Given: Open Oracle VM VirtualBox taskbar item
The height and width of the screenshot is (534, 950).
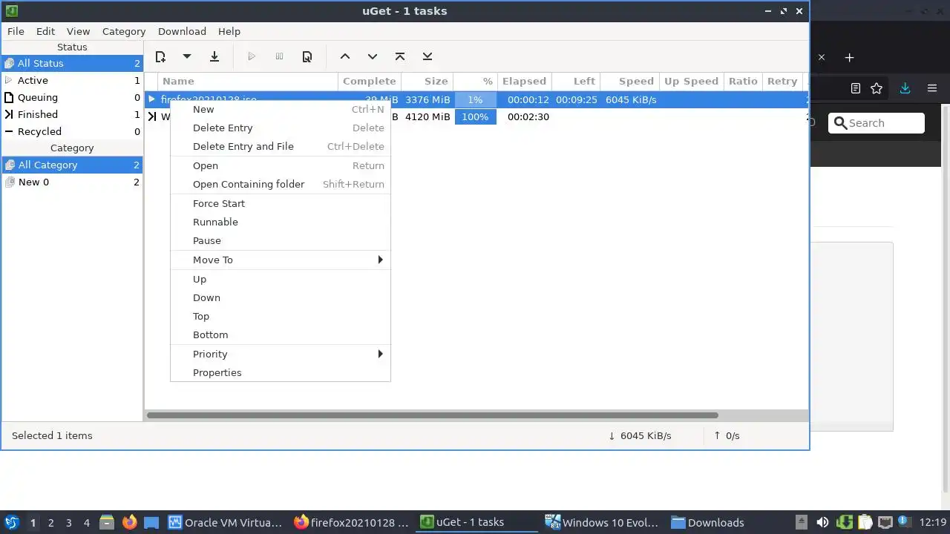Looking at the screenshot, I should 226,522.
